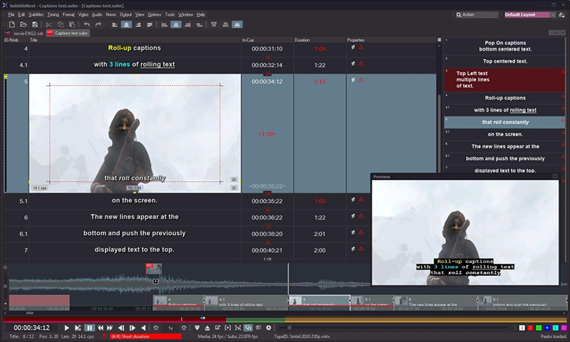The height and width of the screenshot is (342, 570).
Task: Toggle the Pause button
Action: 90,327
